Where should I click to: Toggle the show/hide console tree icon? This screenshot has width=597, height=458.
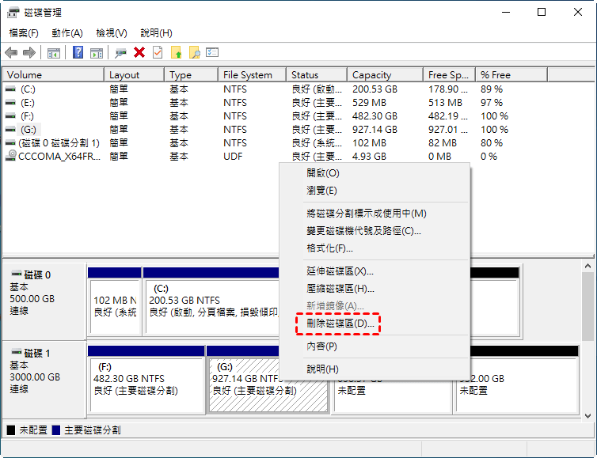click(x=53, y=52)
